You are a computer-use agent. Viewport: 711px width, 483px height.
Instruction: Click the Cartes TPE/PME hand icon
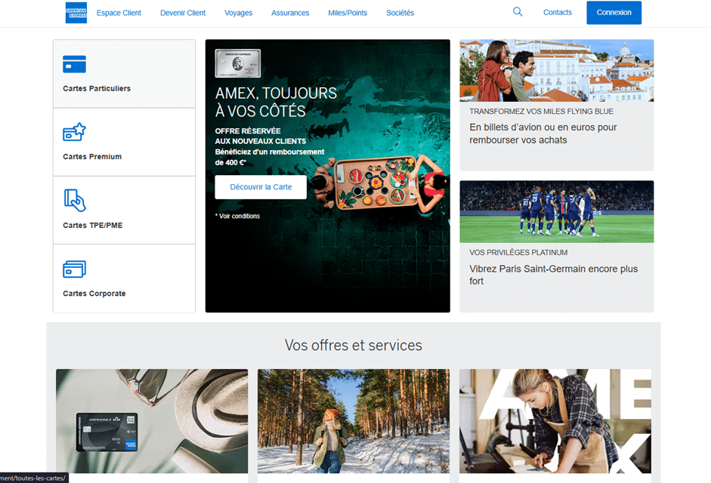74,200
